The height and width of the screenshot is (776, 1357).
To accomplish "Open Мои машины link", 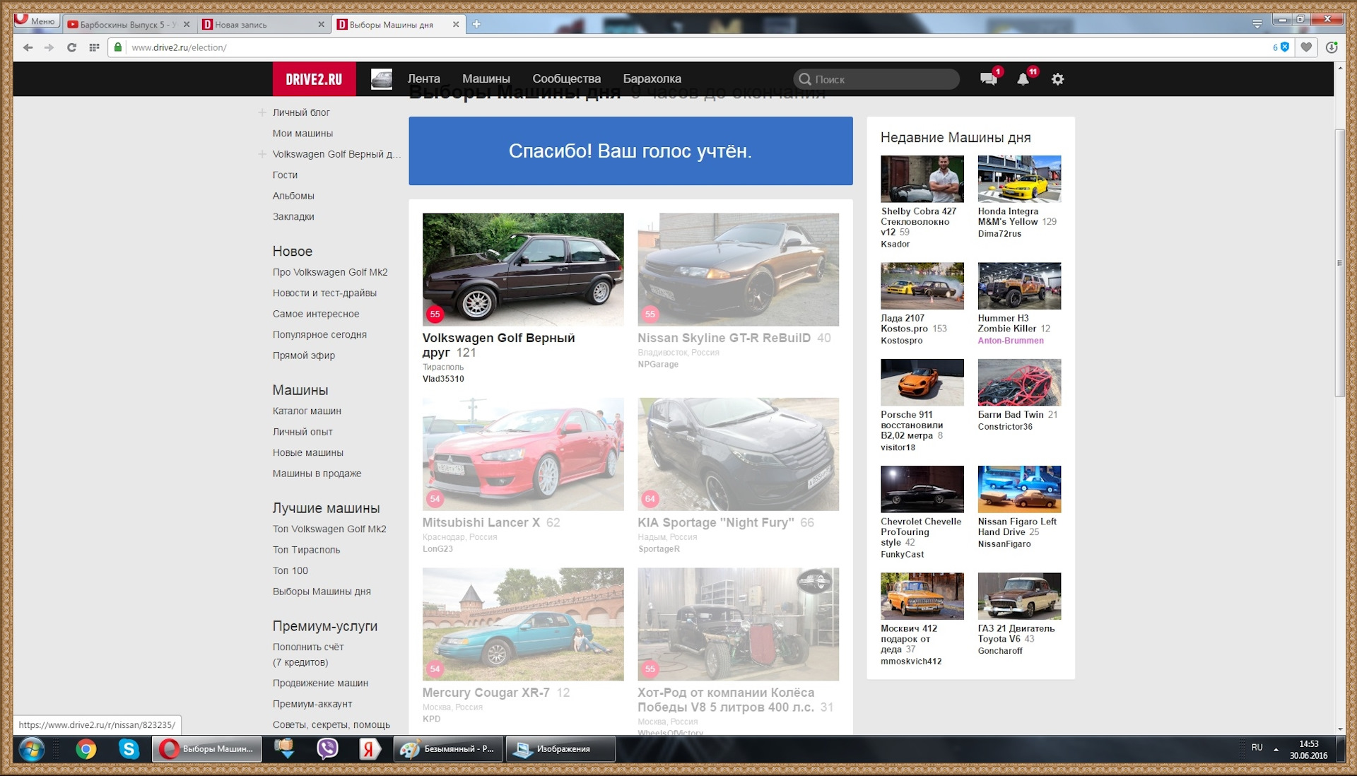I will pos(302,134).
